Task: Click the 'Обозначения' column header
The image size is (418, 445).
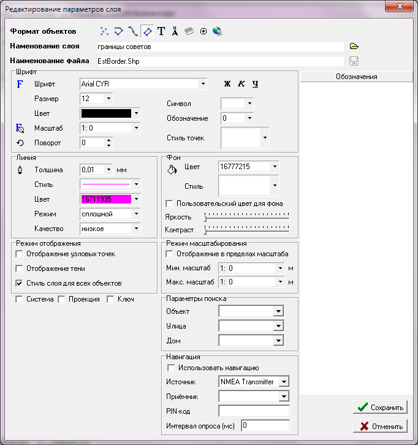Action: tap(356, 77)
